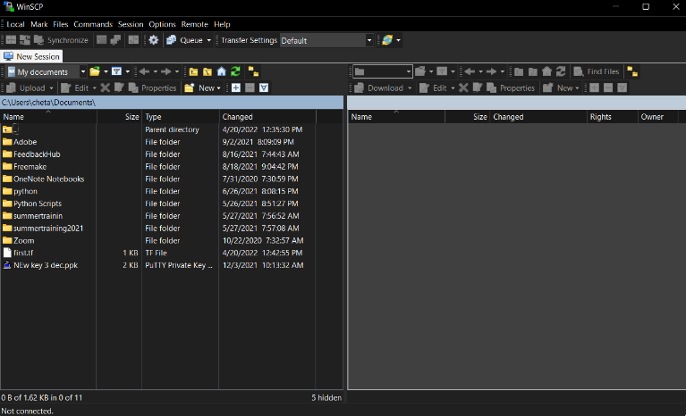Click the remote Delete X icon
This screenshot has width=686, height=416.
point(463,87)
